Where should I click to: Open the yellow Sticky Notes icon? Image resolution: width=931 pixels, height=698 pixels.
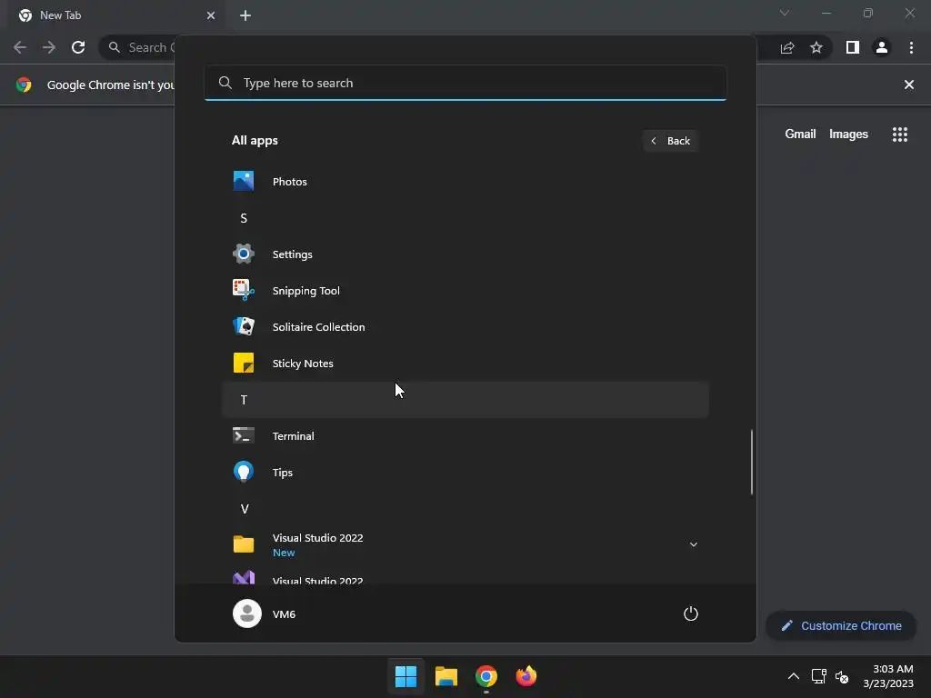tap(244, 364)
